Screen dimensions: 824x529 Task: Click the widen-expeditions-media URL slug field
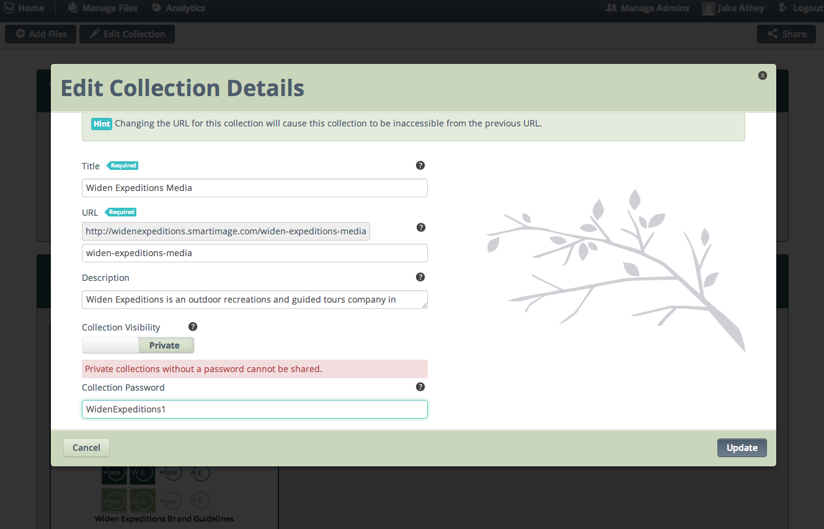tap(255, 253)
